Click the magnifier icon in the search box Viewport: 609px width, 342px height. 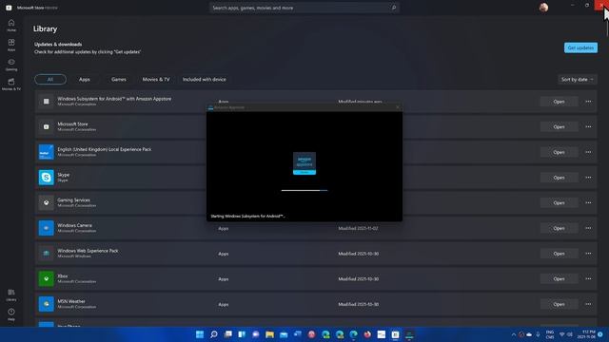(393, 8)
